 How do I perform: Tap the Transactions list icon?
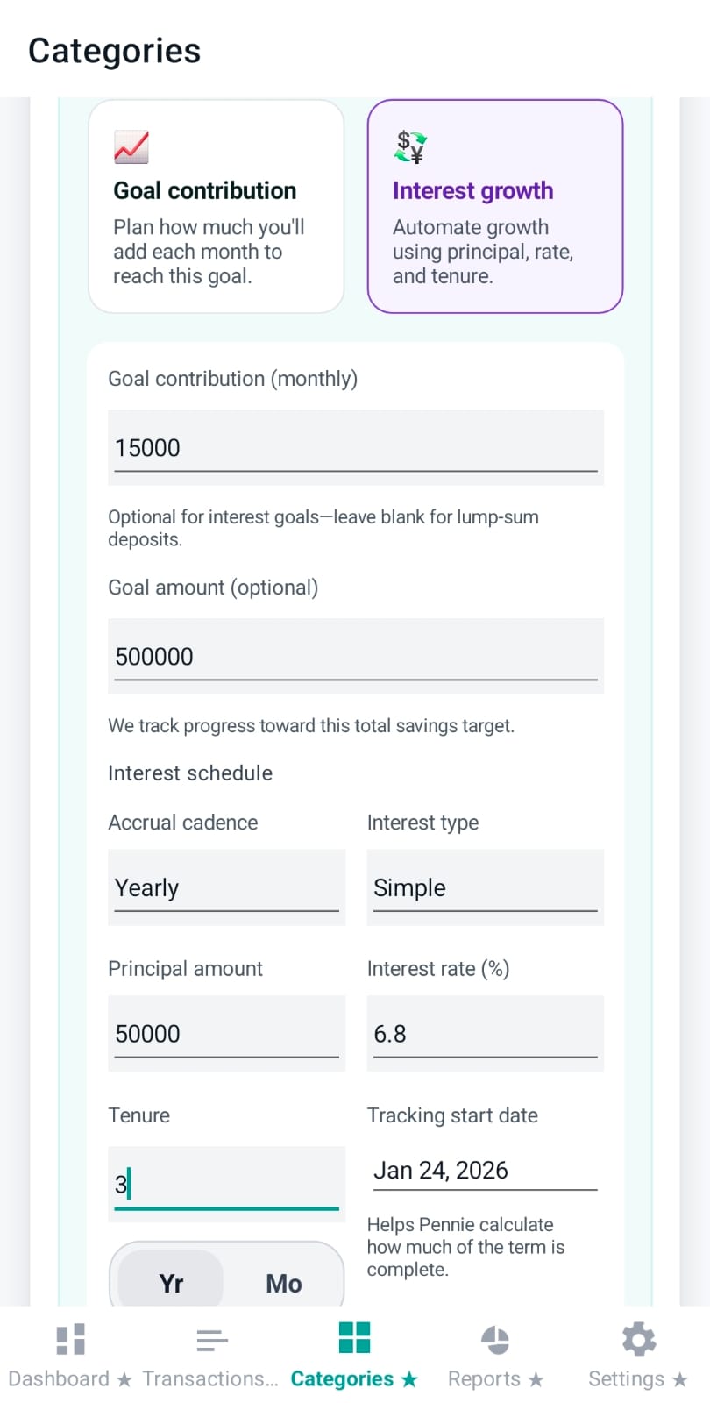(211, 1337)
